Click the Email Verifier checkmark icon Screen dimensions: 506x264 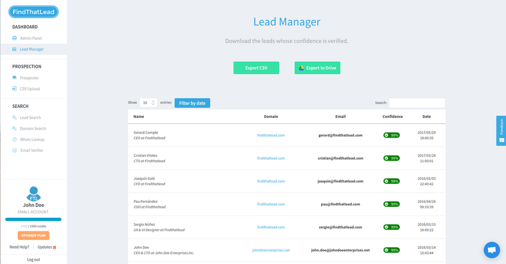click(x=15, y=150)
